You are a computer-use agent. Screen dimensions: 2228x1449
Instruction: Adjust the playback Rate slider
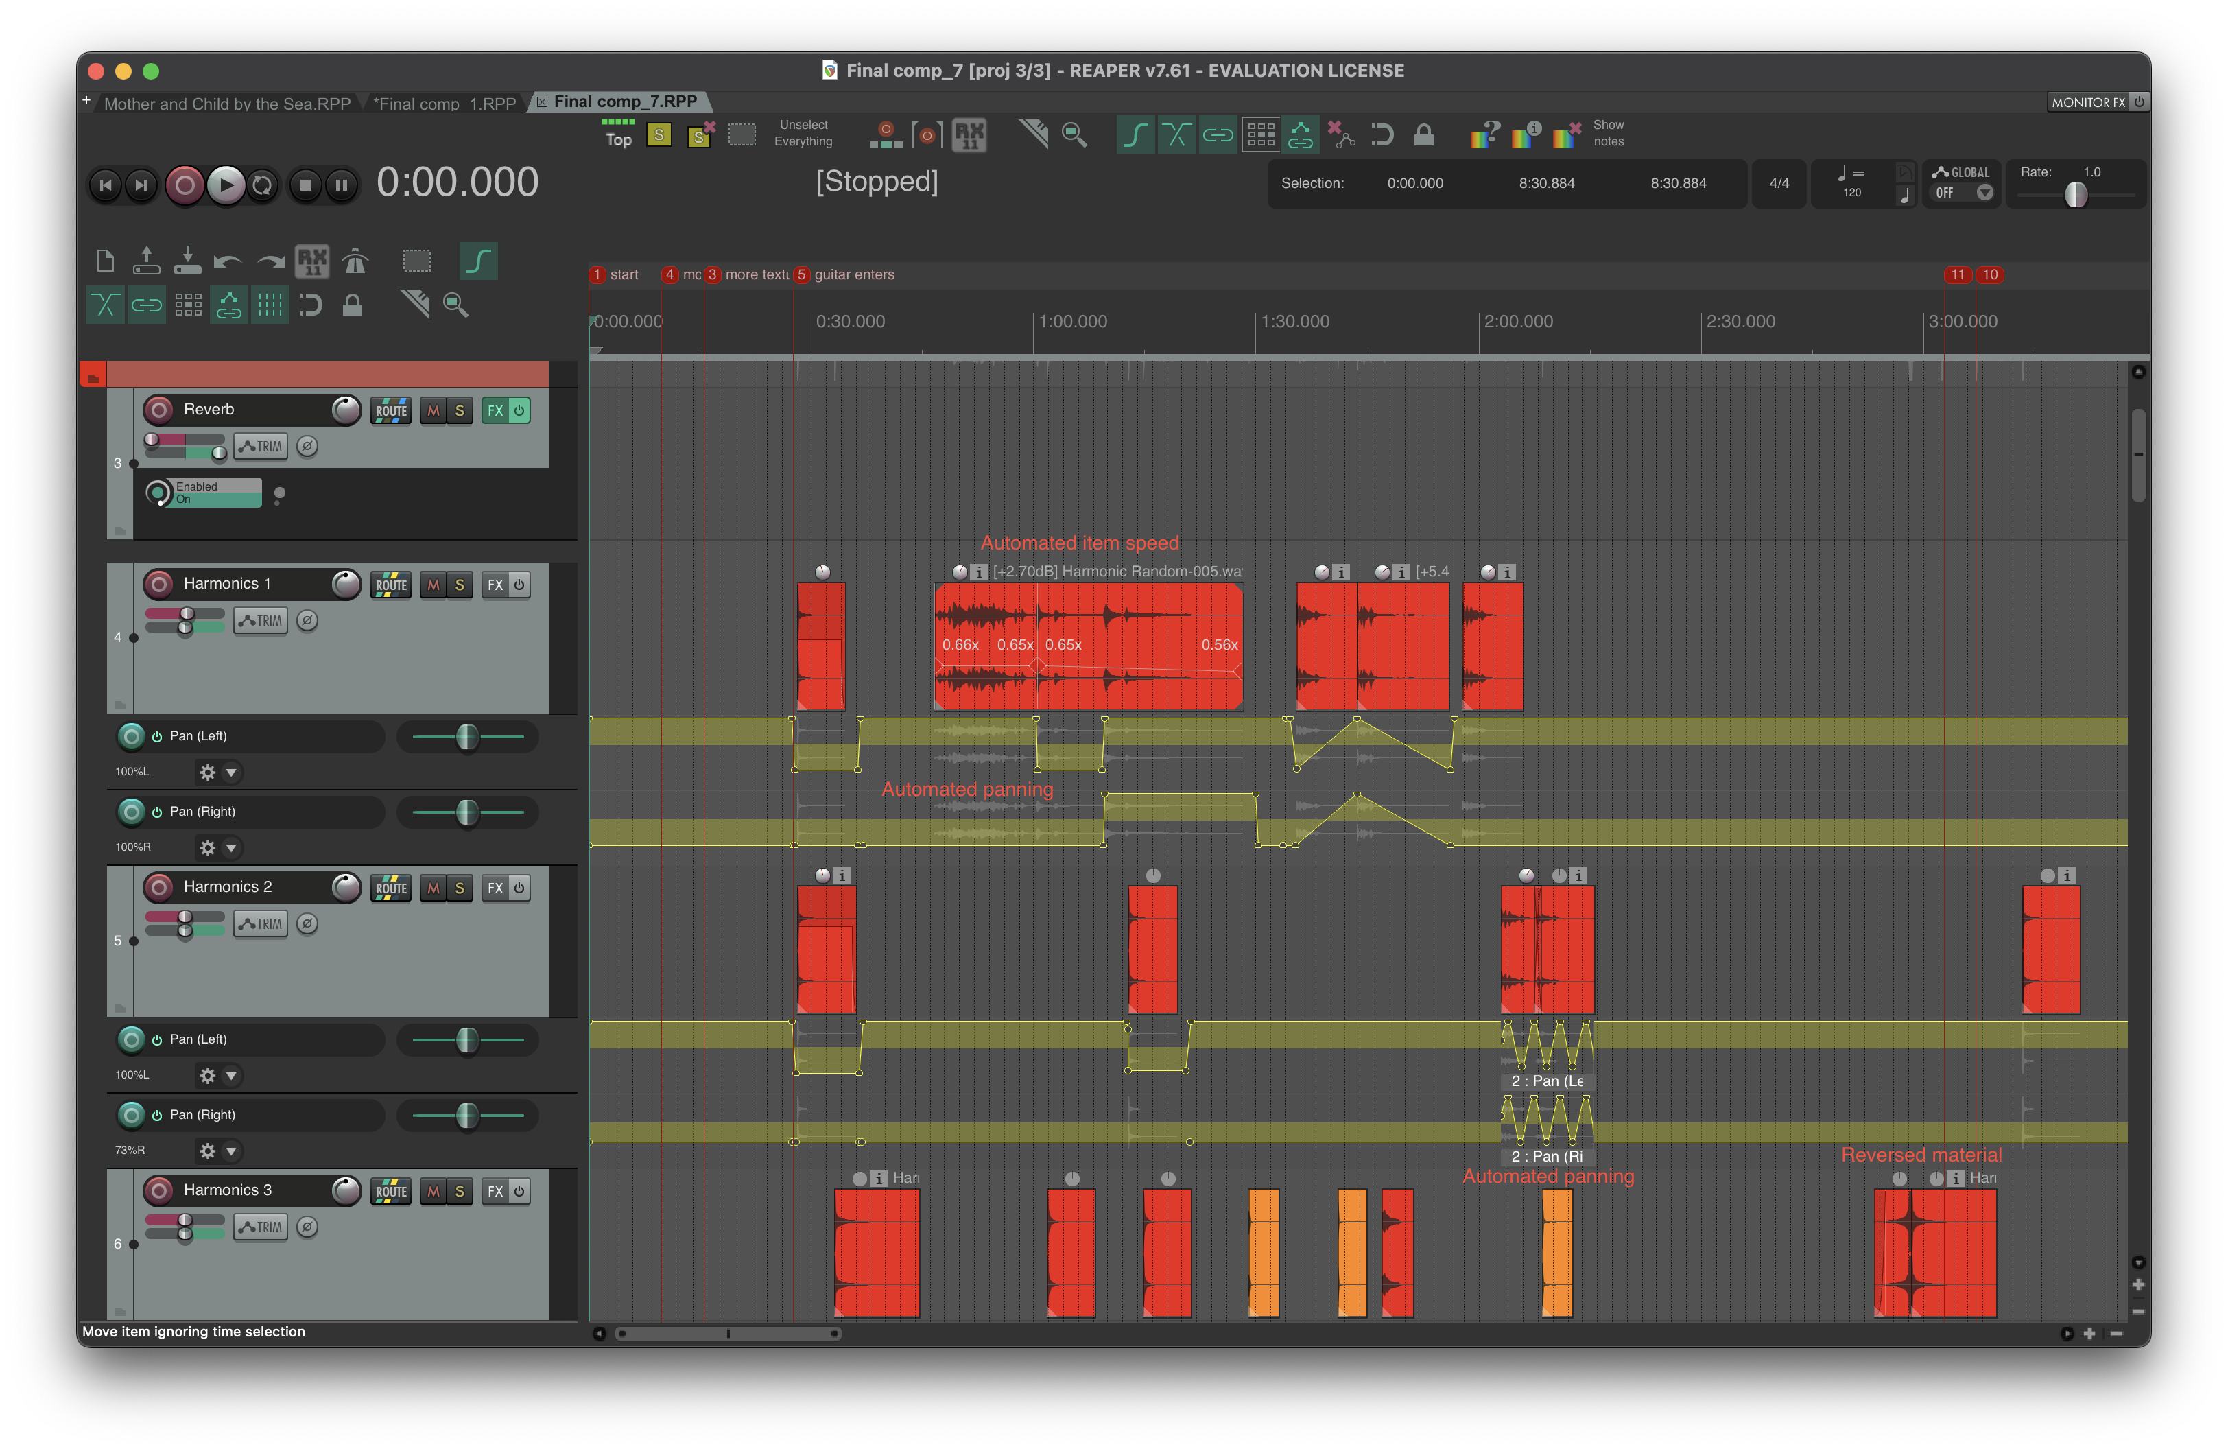tap(2076, 193)
